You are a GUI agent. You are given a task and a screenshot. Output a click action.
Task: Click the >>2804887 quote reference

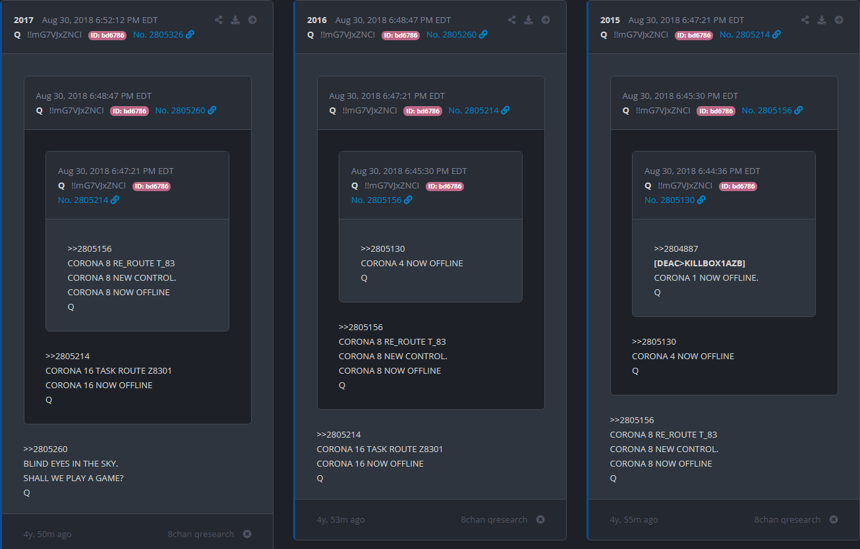tap(676, 248)
